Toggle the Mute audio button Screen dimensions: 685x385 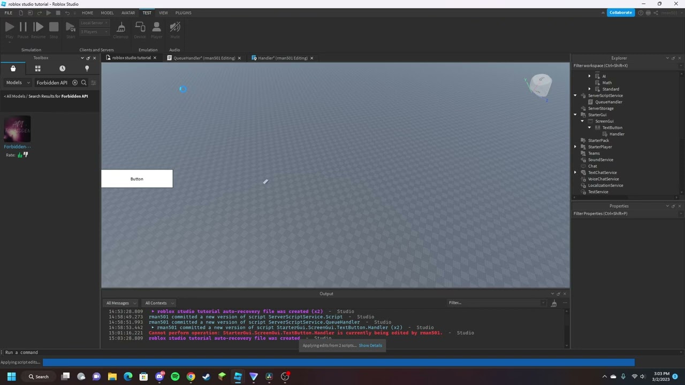pos(174,29)
